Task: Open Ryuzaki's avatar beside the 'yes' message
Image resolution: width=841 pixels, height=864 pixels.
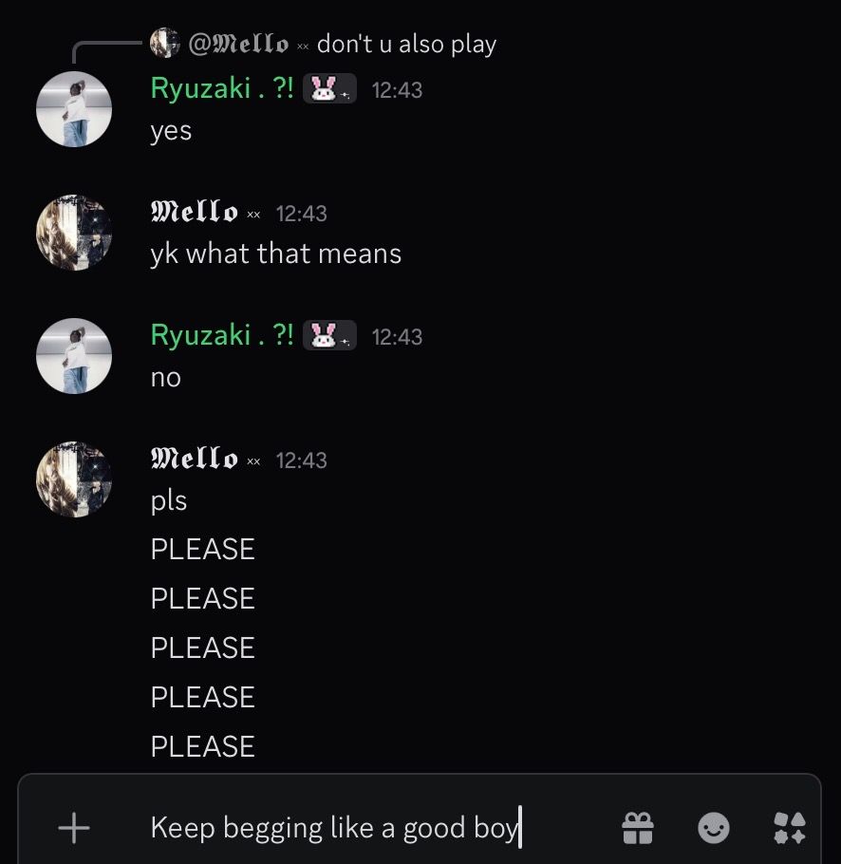Action: pyautogui.click(x=74, y=109)
